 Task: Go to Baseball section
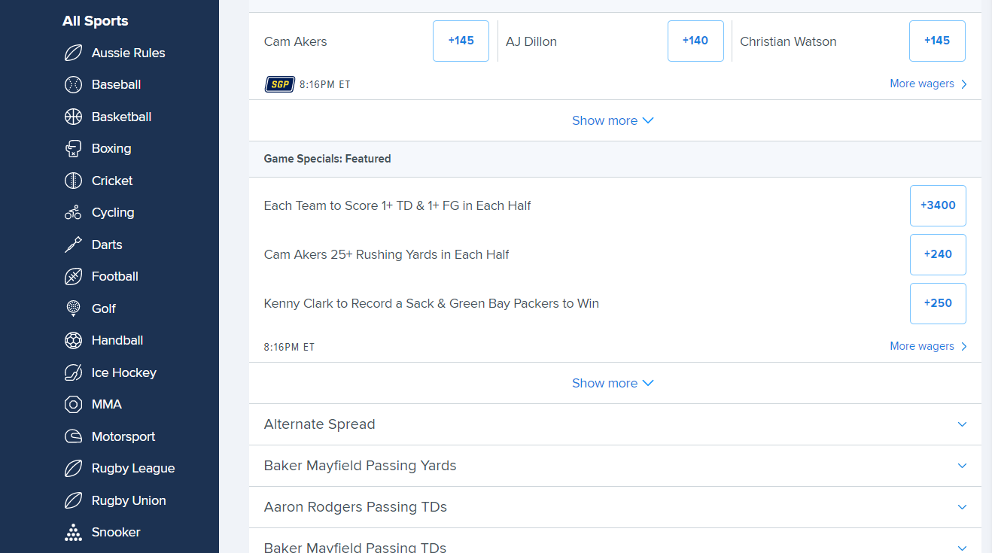pyautogui.click(x=116, y=84)
